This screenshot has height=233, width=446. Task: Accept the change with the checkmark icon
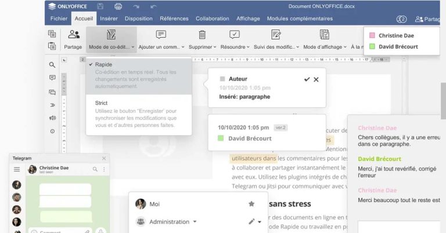(x=307, y=79)
